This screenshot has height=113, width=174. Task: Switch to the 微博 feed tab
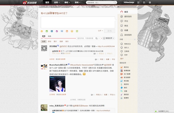(43, 36)
